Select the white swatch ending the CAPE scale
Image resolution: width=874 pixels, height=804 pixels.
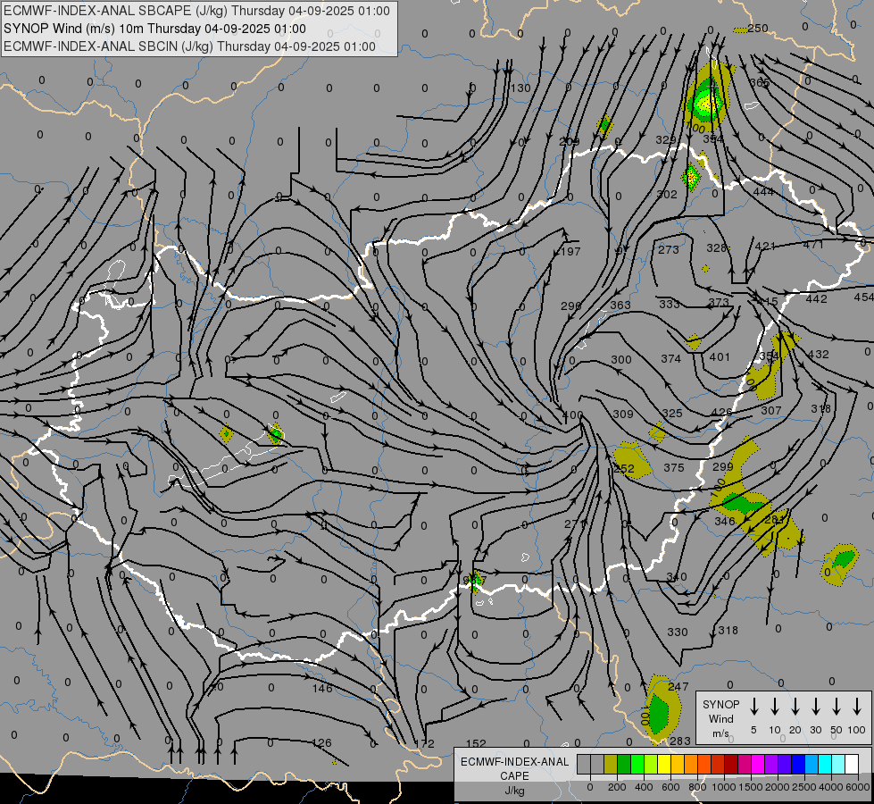(851, 765)
